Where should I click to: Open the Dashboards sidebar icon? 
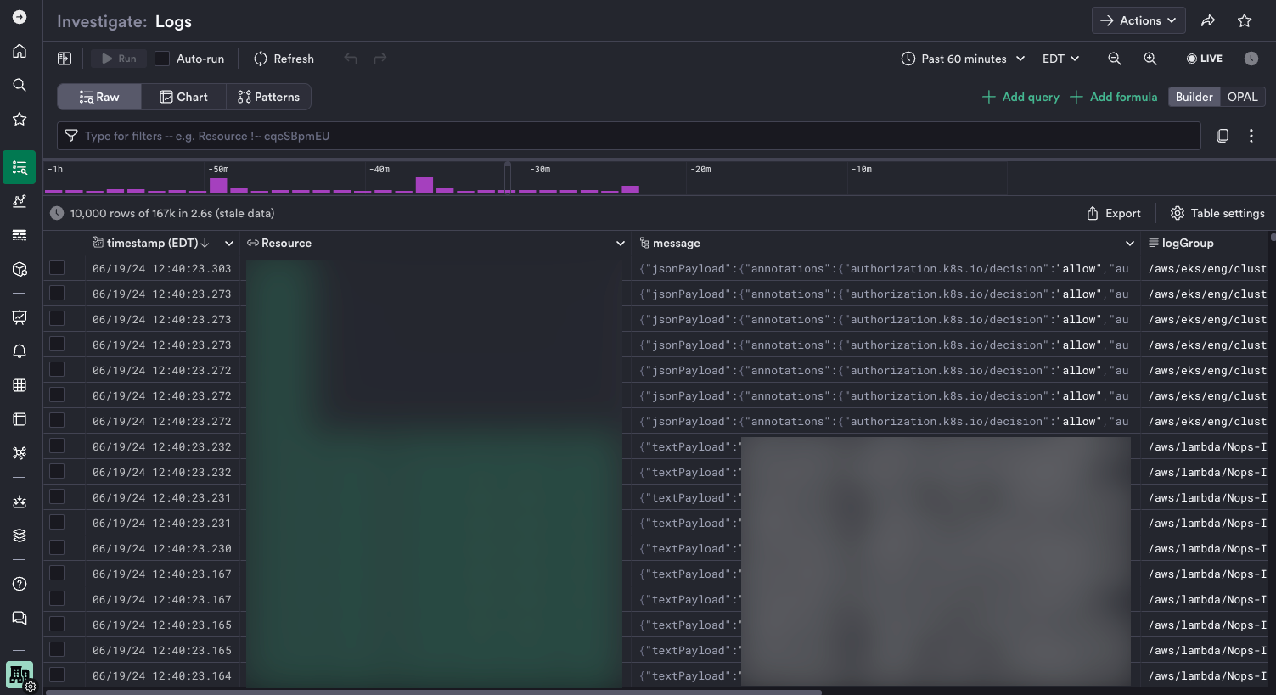coord(20,317)
